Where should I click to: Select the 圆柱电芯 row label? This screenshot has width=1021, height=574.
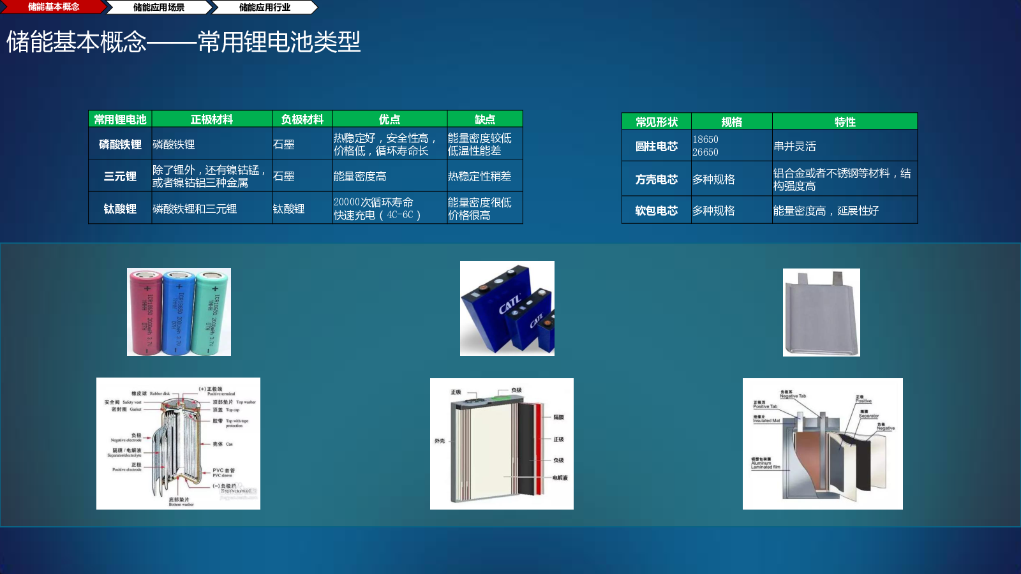(x=657, y=146)
